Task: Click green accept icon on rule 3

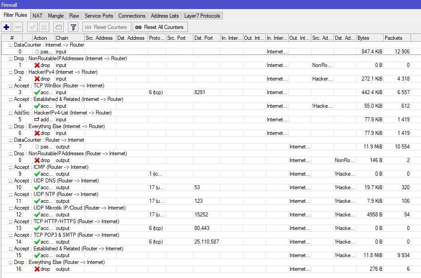Action: [x=37, y=92]
